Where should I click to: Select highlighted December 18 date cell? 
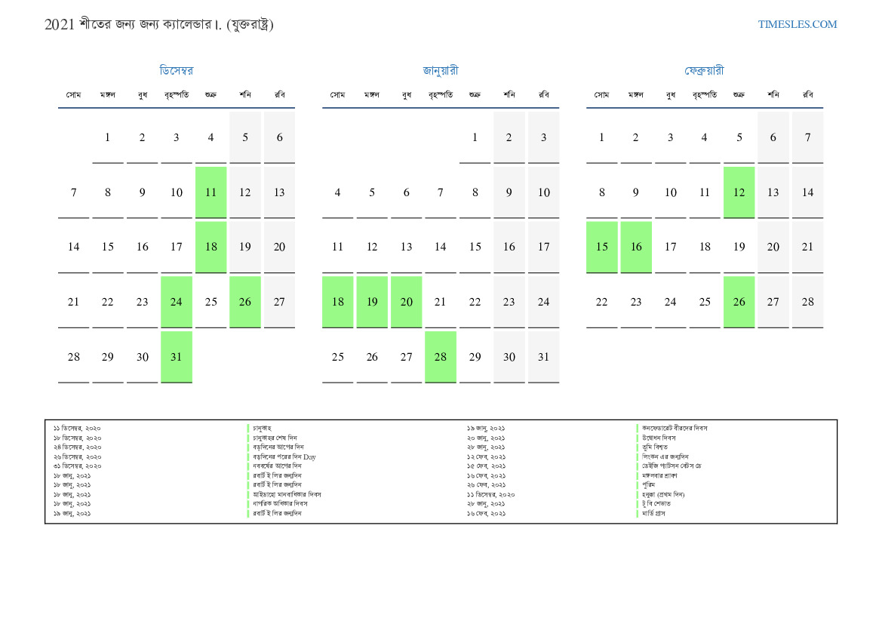pyautogui.click(x=211, y=247)
